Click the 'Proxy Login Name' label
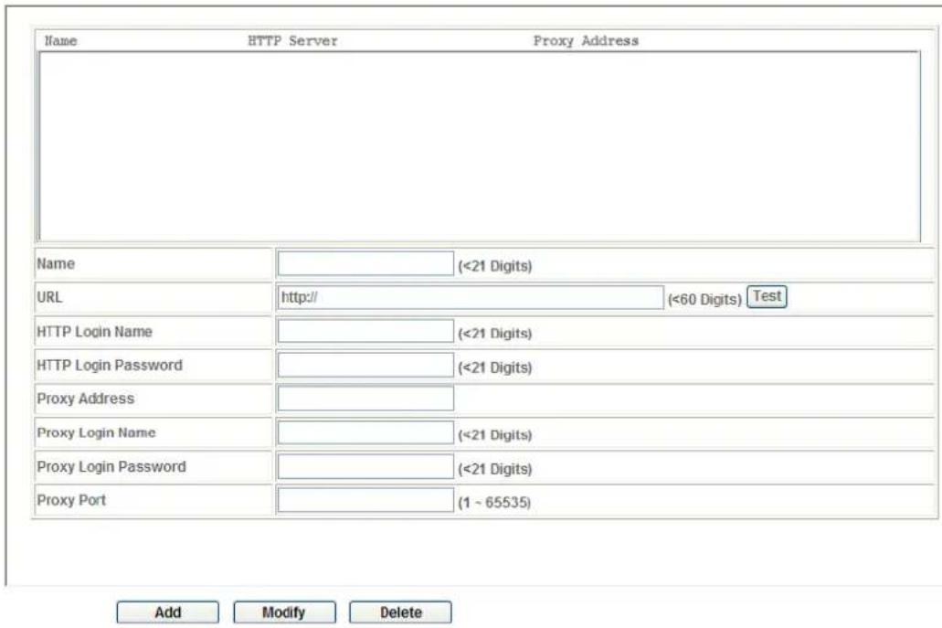This screenshot has height=628, width=942. [x=96, y=432]
